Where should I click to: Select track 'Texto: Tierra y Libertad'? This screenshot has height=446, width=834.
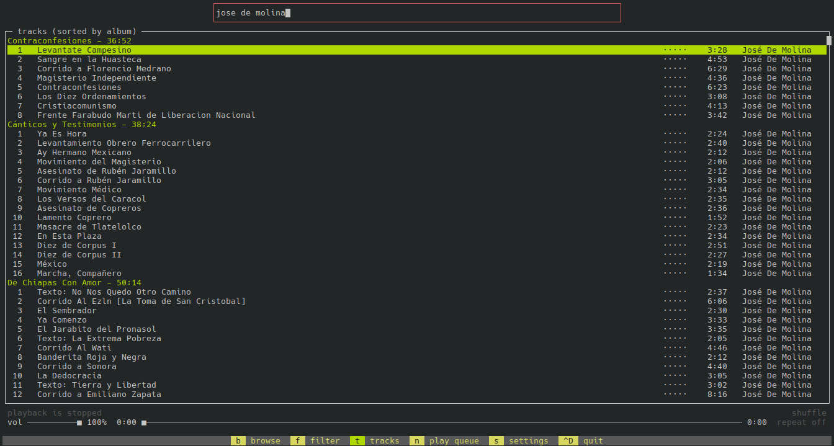(417, 385)
